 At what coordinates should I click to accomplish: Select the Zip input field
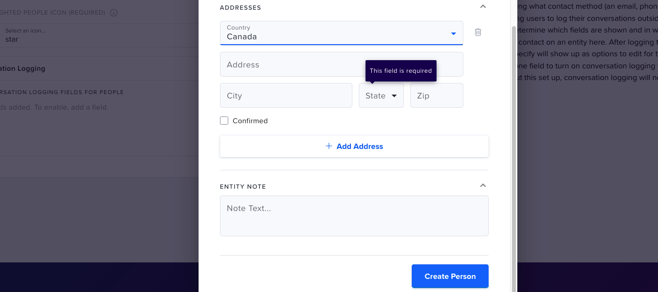tap(437, 96)
